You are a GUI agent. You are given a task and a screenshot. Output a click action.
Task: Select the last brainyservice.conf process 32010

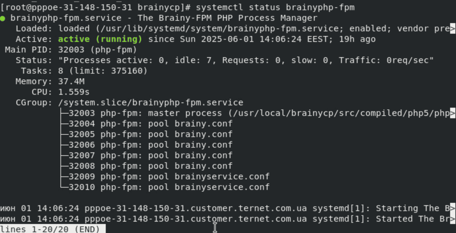pyautogui.click(x=169, y=187)
